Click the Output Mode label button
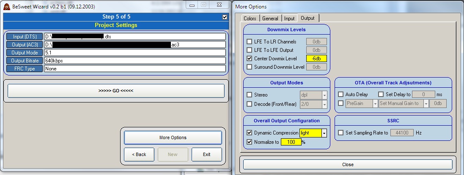Screen dimensions: 464x175 pos(25,53)
